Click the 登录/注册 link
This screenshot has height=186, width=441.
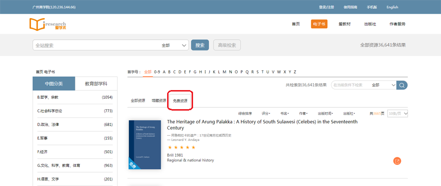click(x=326, y=7)
